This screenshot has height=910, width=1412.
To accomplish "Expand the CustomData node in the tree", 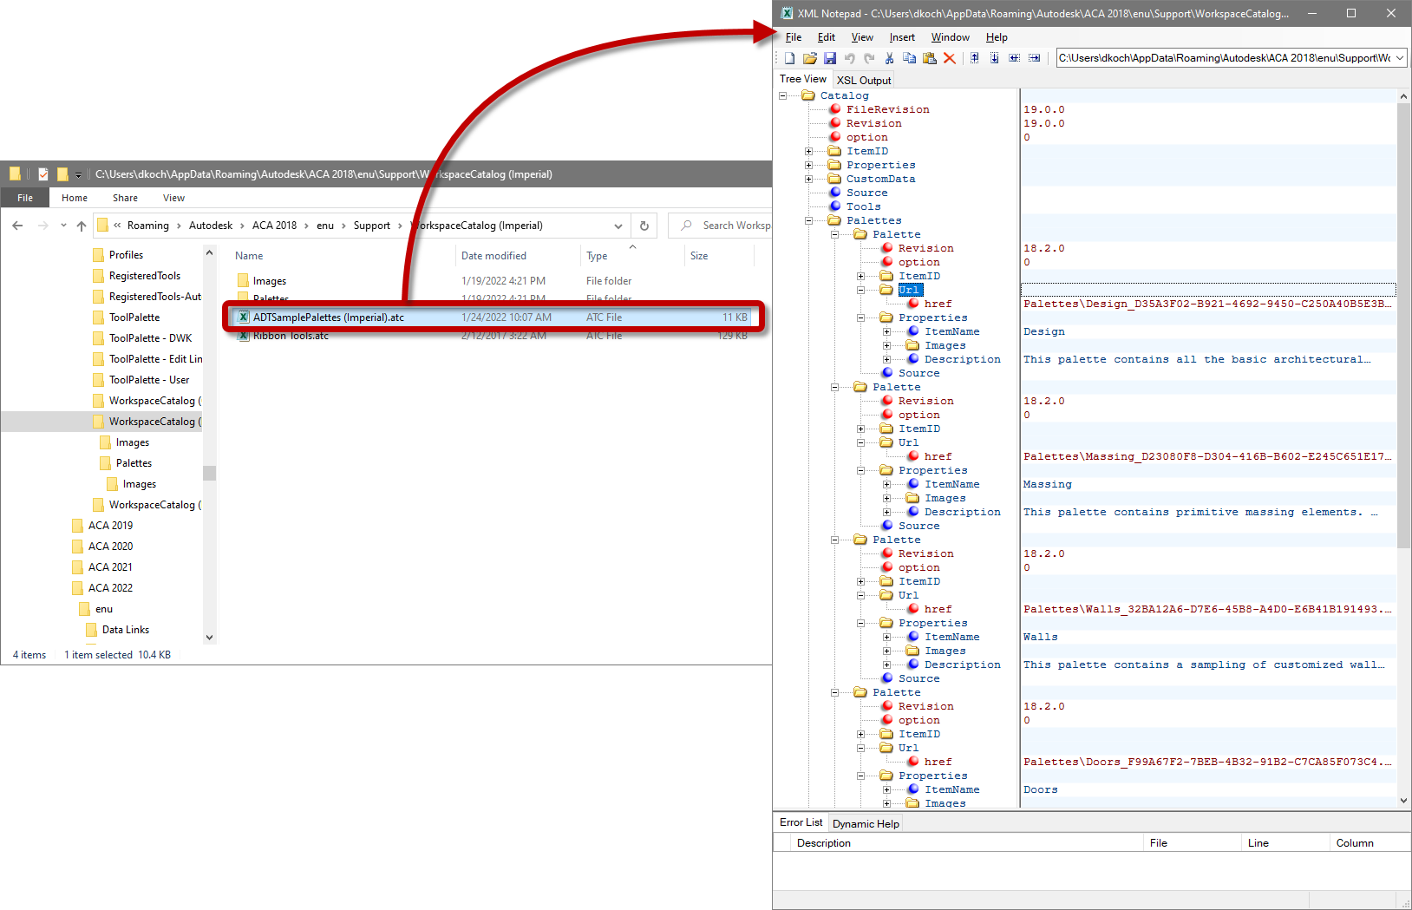I will (x=809, y=180).
